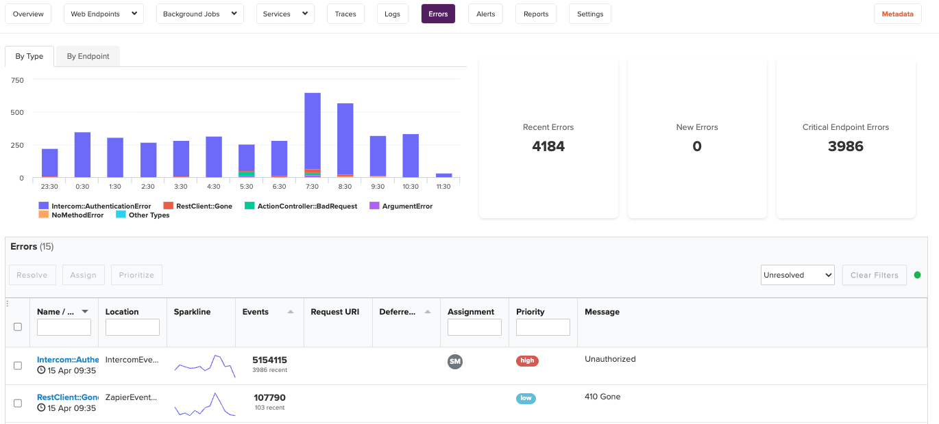Click the drag handle dots on the table header
This screenshot has width=939, height=424.
pyautogui.click(x=6, y=303)
